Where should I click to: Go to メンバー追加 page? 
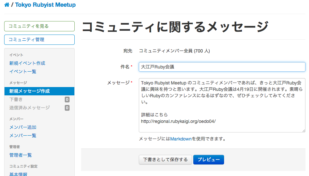[x=23, y=127]
